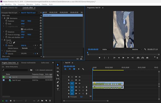Collapse the Opacità effect group

coord(2,40)
